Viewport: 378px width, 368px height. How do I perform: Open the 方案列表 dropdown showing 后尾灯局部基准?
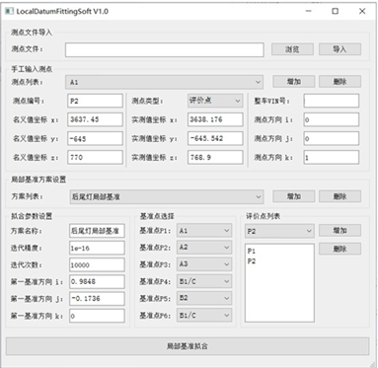(167, 196)
